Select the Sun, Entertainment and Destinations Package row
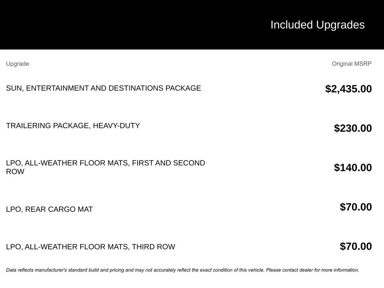The height and width of the screenshot is (288, 384). point(103,88)
